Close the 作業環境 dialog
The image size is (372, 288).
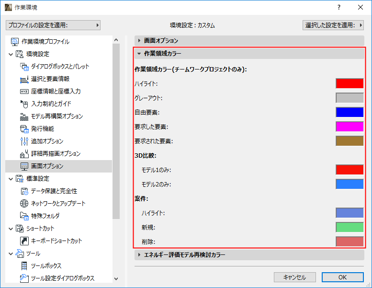click(361, 7)
